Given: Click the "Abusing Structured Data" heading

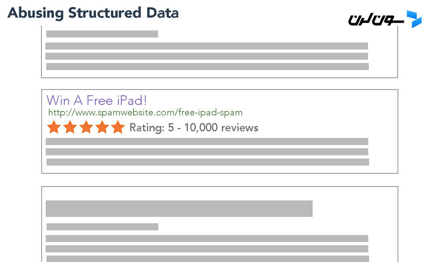Looking at the screenshot, I should [x=93, y=13].
